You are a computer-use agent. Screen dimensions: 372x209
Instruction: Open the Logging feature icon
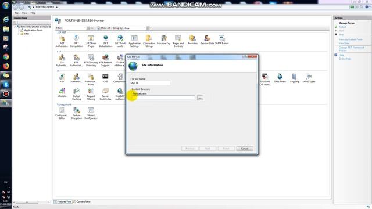pyautogui.click(x=294, y=78)
